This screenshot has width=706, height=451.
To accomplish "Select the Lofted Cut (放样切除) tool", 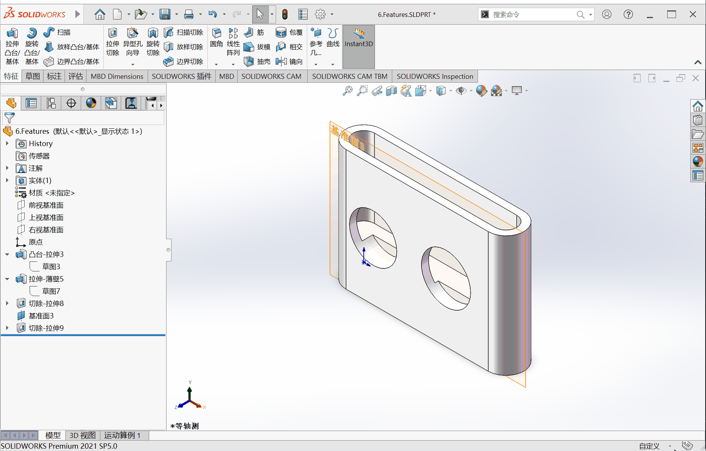I will [183, 47].
